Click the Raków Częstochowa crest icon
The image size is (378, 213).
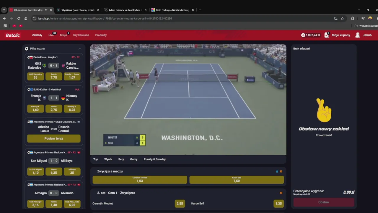pos(63,65)
